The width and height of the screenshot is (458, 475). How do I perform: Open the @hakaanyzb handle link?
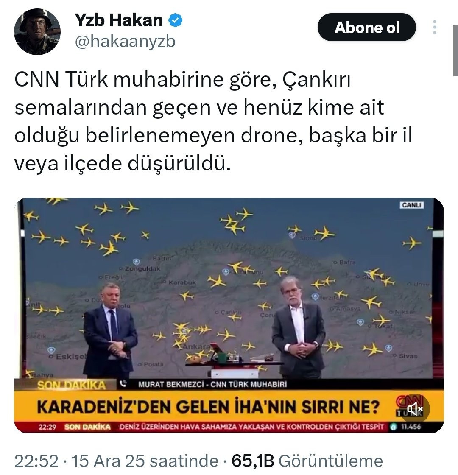click(125, 42)
